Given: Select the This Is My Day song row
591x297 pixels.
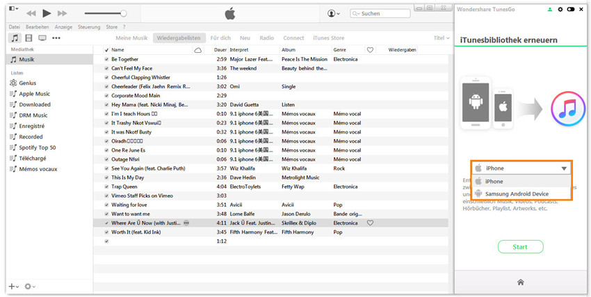Looking at the screenshot, I should [x=270, y=177].
